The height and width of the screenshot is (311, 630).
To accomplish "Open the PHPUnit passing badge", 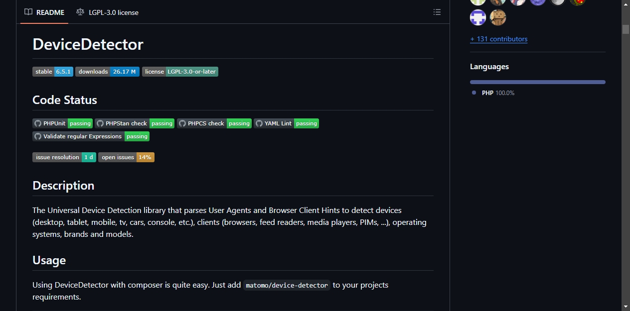I will coord(63,123).
